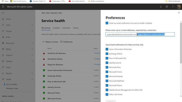Click Microsoft 365 admin center title
The image size is (182, 102).
click(x=20, y=7)
